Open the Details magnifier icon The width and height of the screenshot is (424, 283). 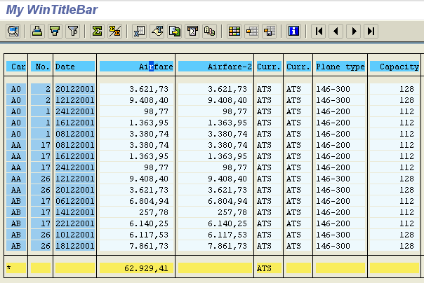(x=13, y=31)
